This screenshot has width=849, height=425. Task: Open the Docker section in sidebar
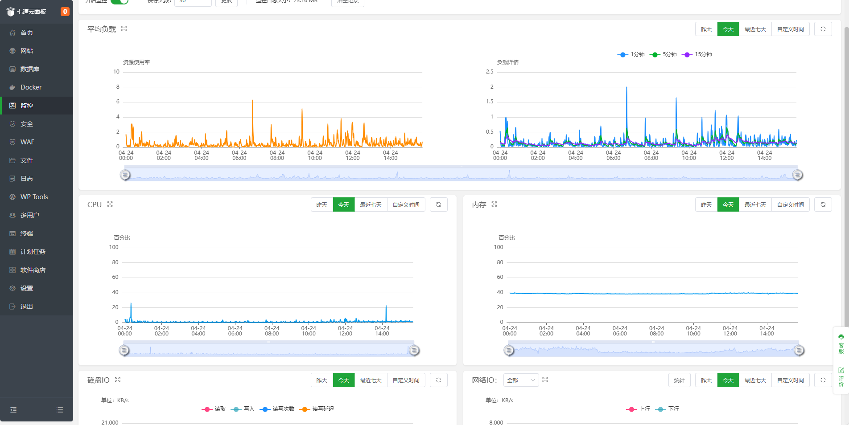point(37,87)
